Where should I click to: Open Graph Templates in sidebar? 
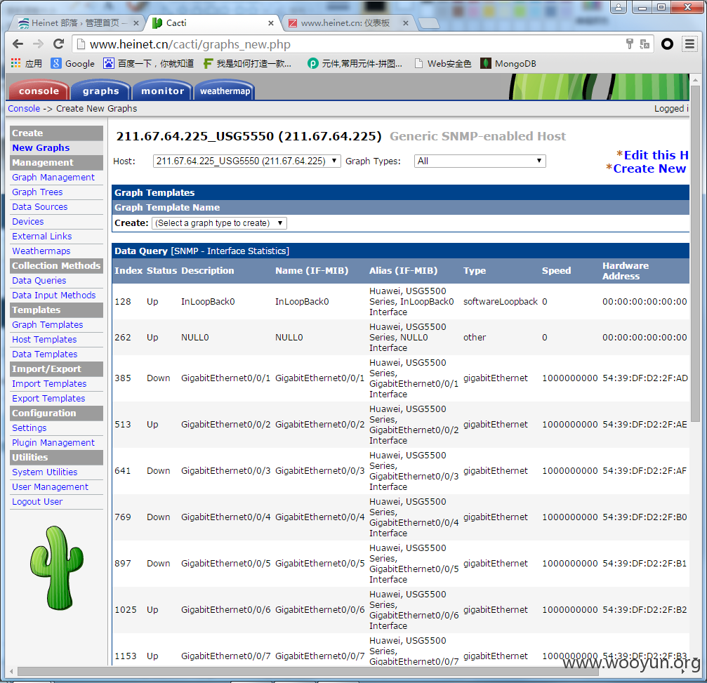point(47,324)
